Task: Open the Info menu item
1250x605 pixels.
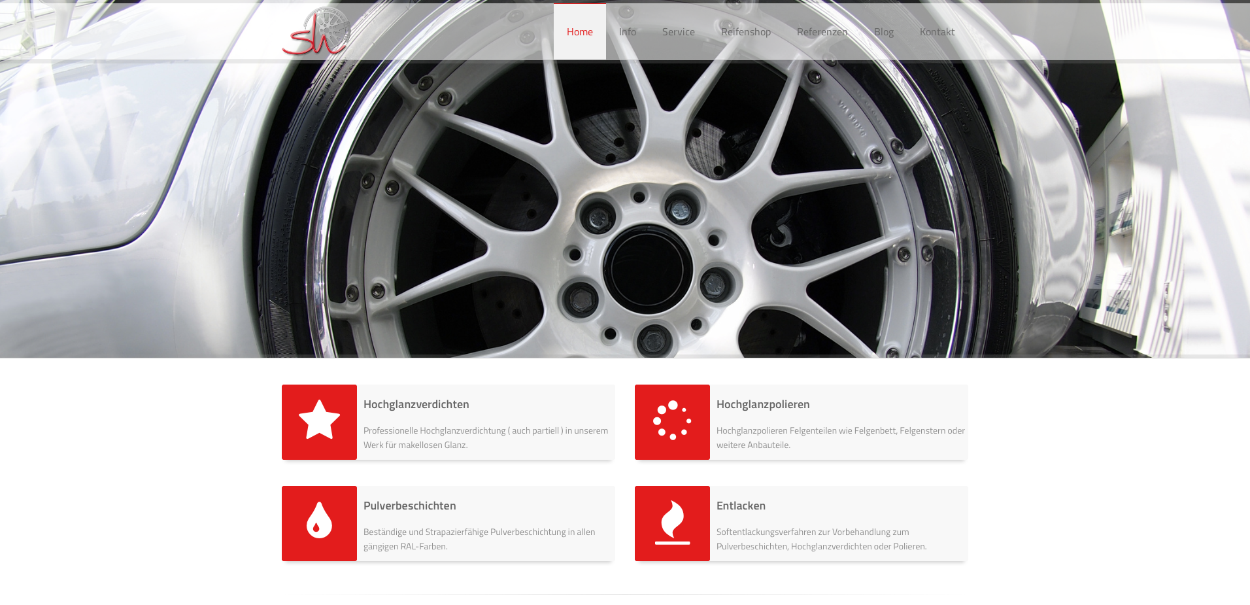Action: (x=628, y=31)
